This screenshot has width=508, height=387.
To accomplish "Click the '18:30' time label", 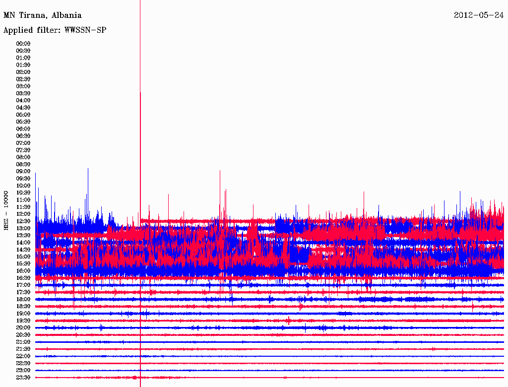I will pyautogui.click(x=23, y=306).
